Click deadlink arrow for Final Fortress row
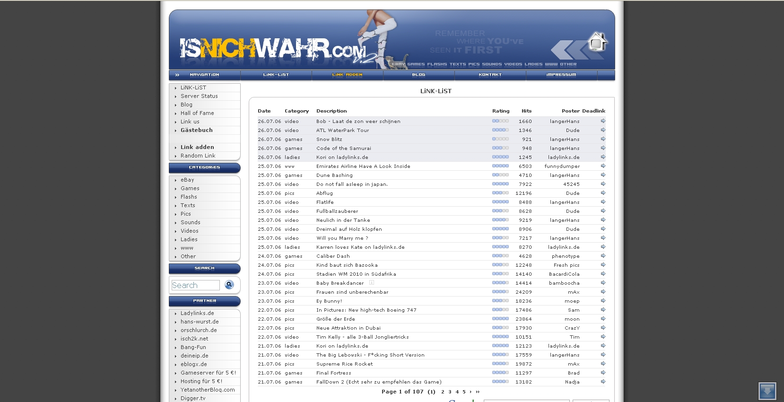 point(603,373)
